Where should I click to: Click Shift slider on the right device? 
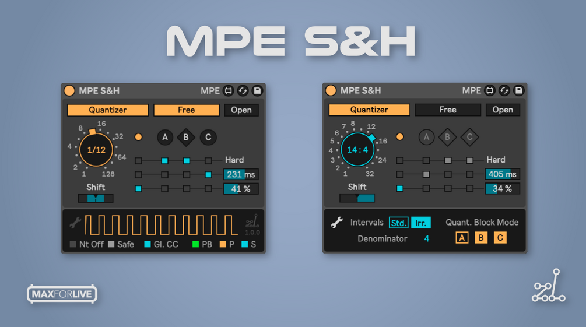pos(357,198)
